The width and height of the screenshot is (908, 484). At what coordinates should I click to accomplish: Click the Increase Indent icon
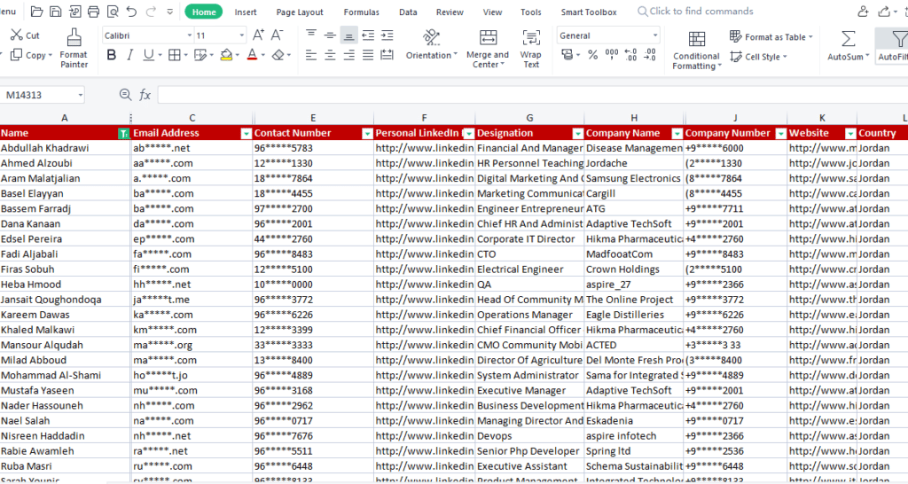tap(387, 35)
